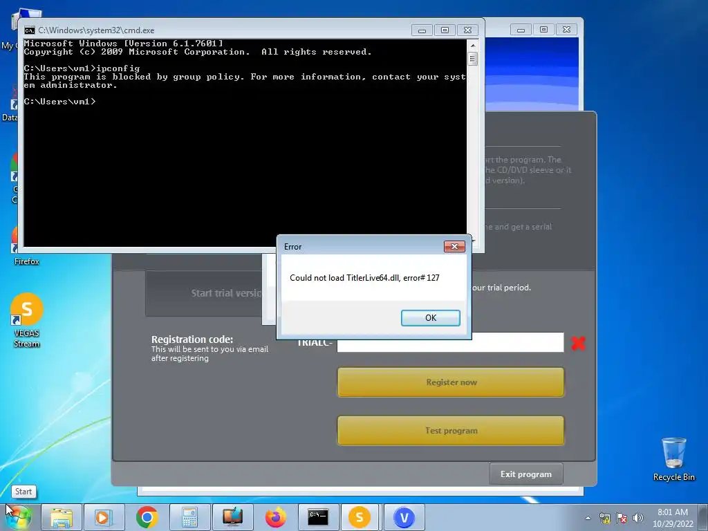
Task: Close the background window behind cmd
Action: click(566, 30)
